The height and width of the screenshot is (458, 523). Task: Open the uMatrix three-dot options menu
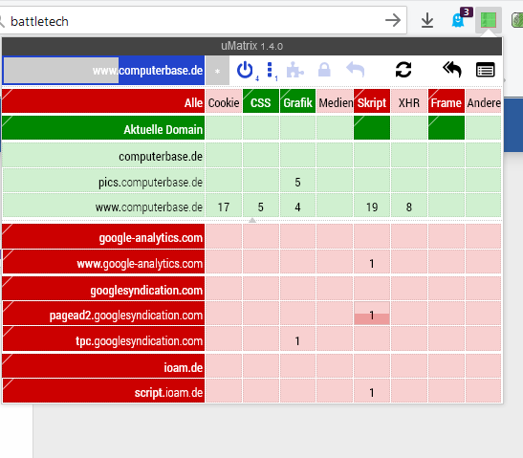270,71
